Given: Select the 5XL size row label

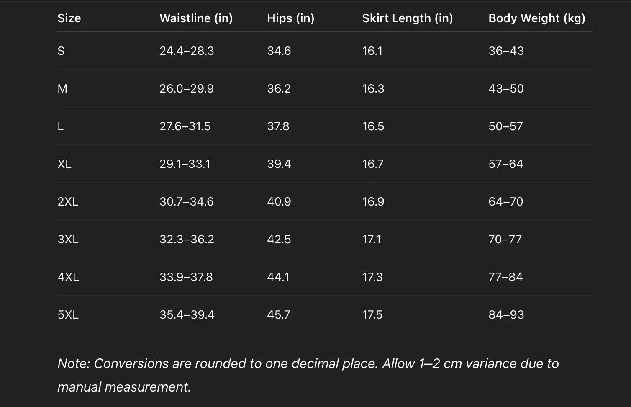Looking at the screenshot, I should [68, 315].
